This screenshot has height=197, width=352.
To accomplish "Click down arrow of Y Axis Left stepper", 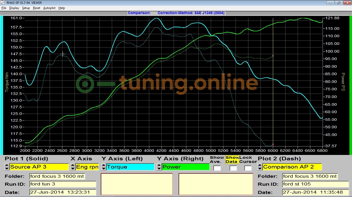I will 103,169.
